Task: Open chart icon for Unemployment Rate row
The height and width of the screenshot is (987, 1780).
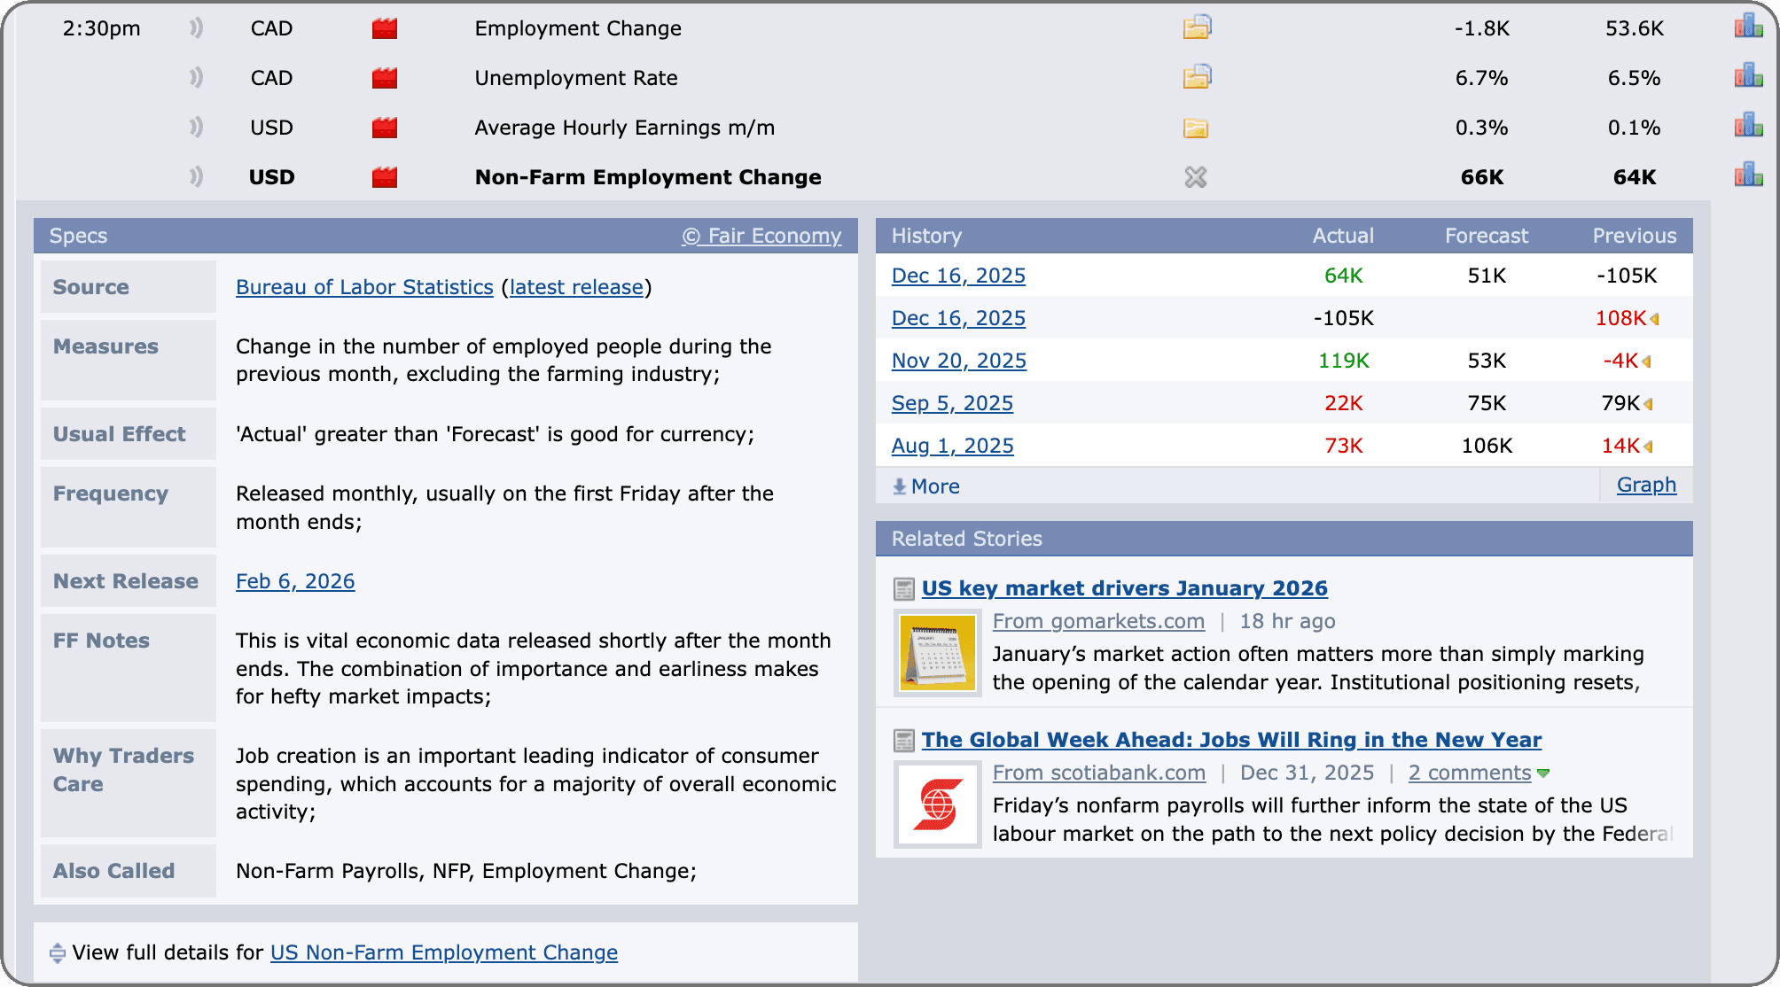Action: (1748, 76)
